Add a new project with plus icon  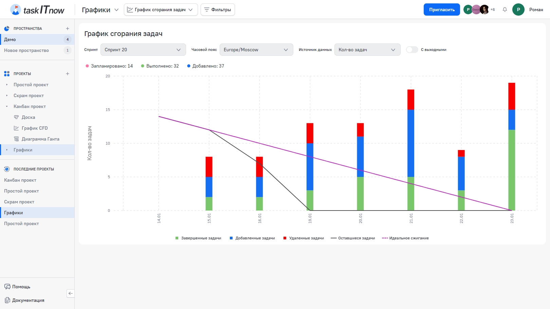click(68, 74)
